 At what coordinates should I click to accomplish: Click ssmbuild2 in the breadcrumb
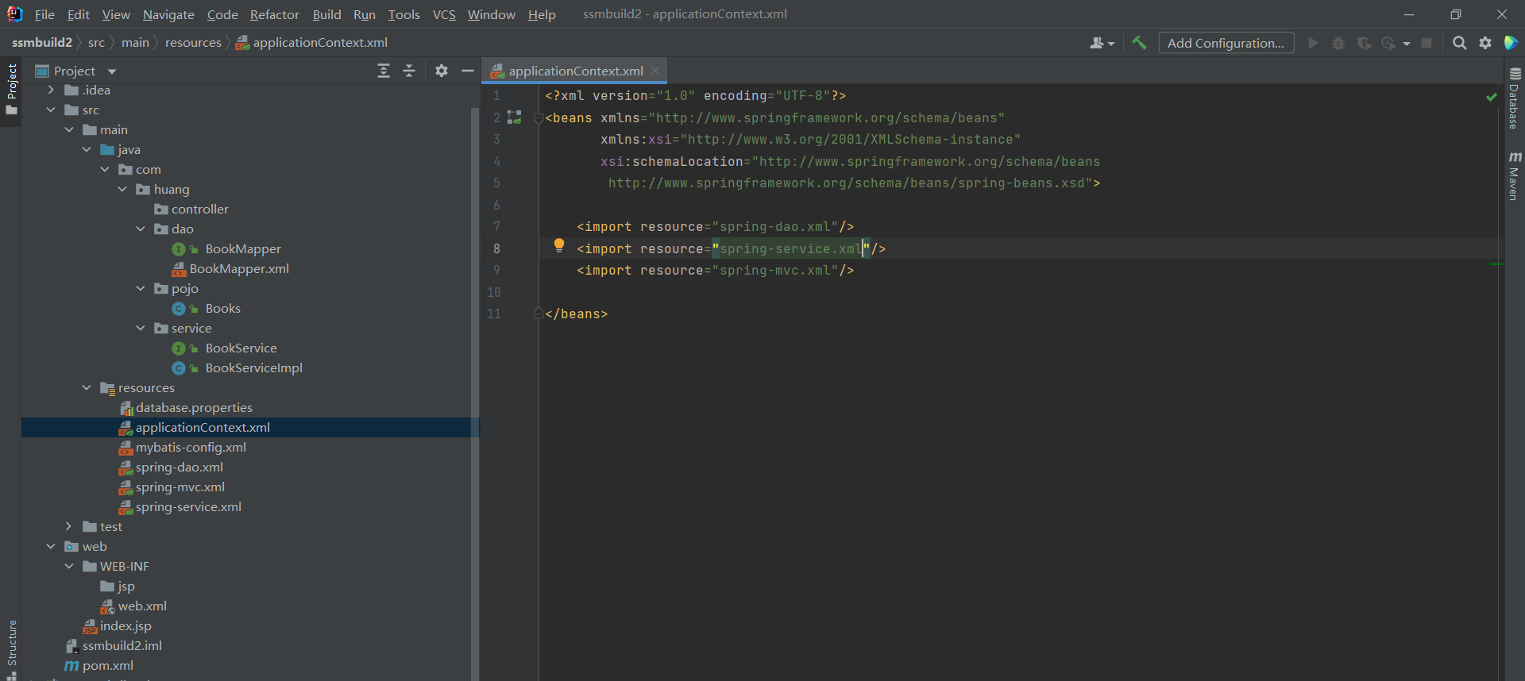[x=42, y=43]
